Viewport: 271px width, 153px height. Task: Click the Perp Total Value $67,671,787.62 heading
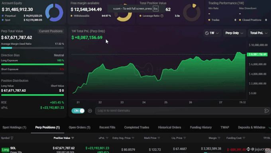coord(17,38)
